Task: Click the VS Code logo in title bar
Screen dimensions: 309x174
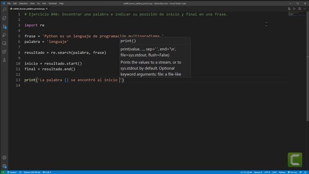Action: click(3, 3)
